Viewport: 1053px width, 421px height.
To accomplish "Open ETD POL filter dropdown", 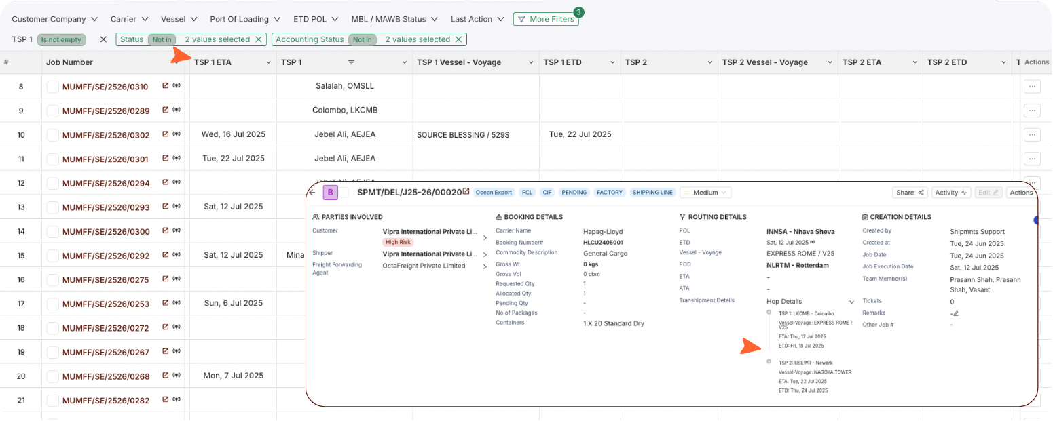I will tap(316, 19).
